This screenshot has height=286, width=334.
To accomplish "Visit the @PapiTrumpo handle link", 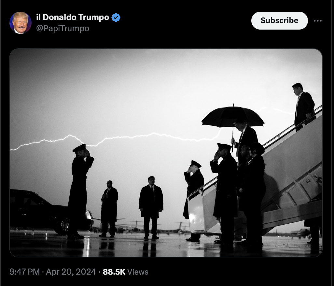I will click(x=63, y=28).
